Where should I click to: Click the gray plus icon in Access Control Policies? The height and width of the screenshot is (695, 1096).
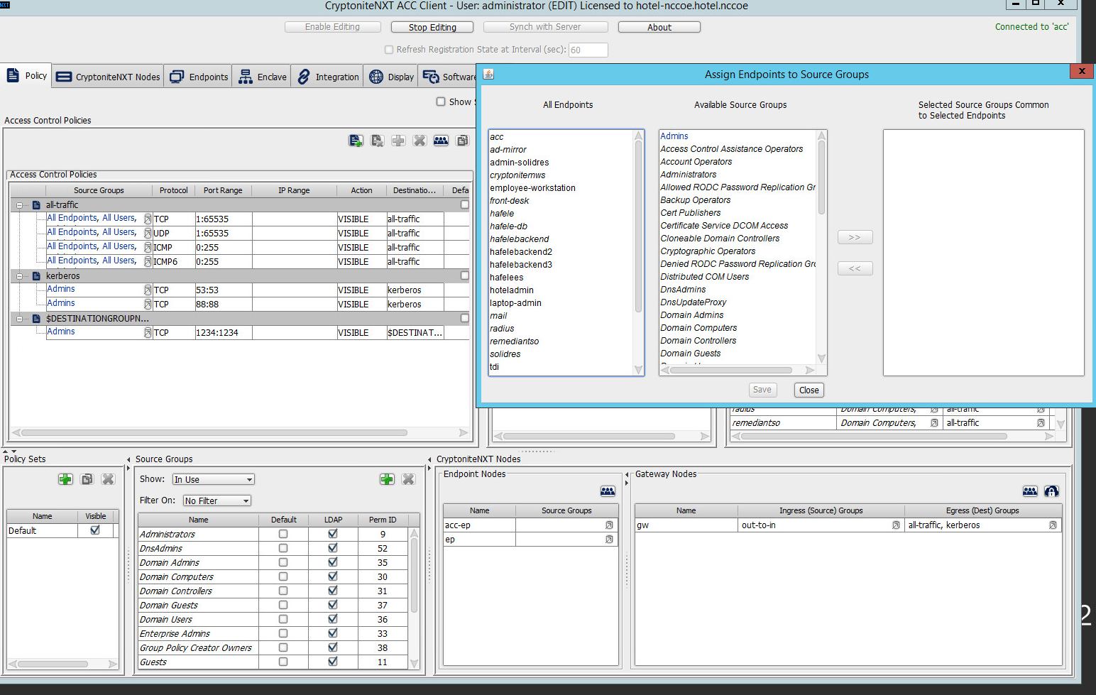pos(398,141)
